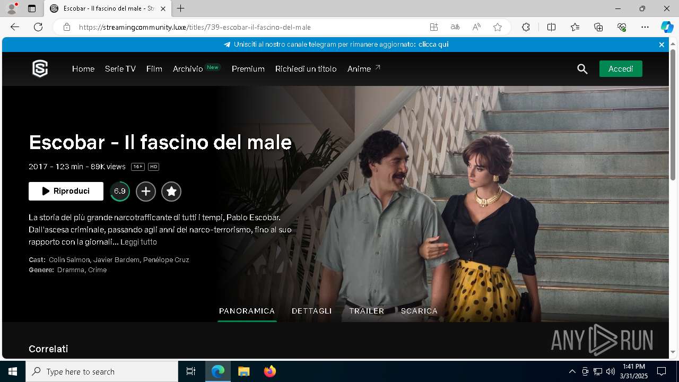
Task: Close the telegram banner with X
Action: 661,45
